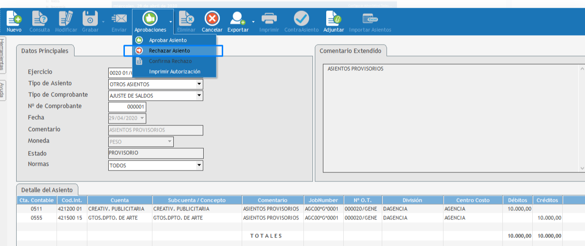Click the Exportar toolbar icon
The image size is (585, 246).
pyautogui.click(x=237, y=19)
